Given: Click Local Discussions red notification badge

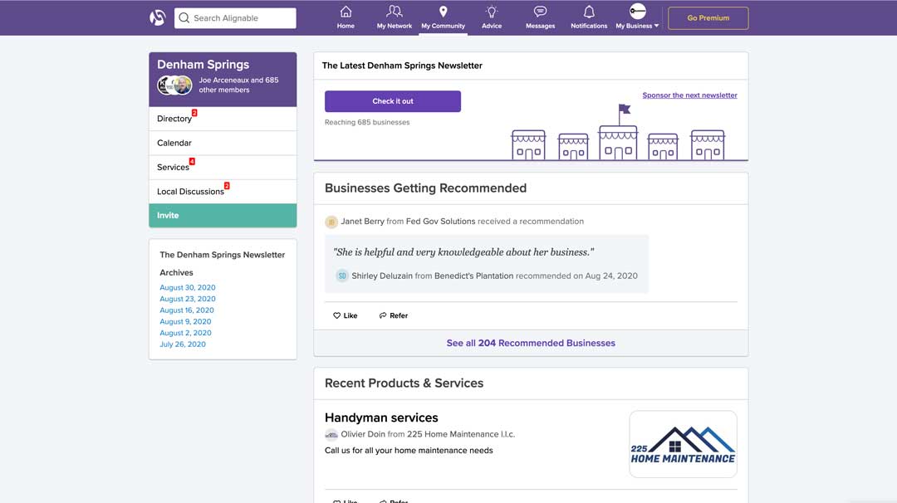Looking at the screenshot, I should click(x=227, y=186).
